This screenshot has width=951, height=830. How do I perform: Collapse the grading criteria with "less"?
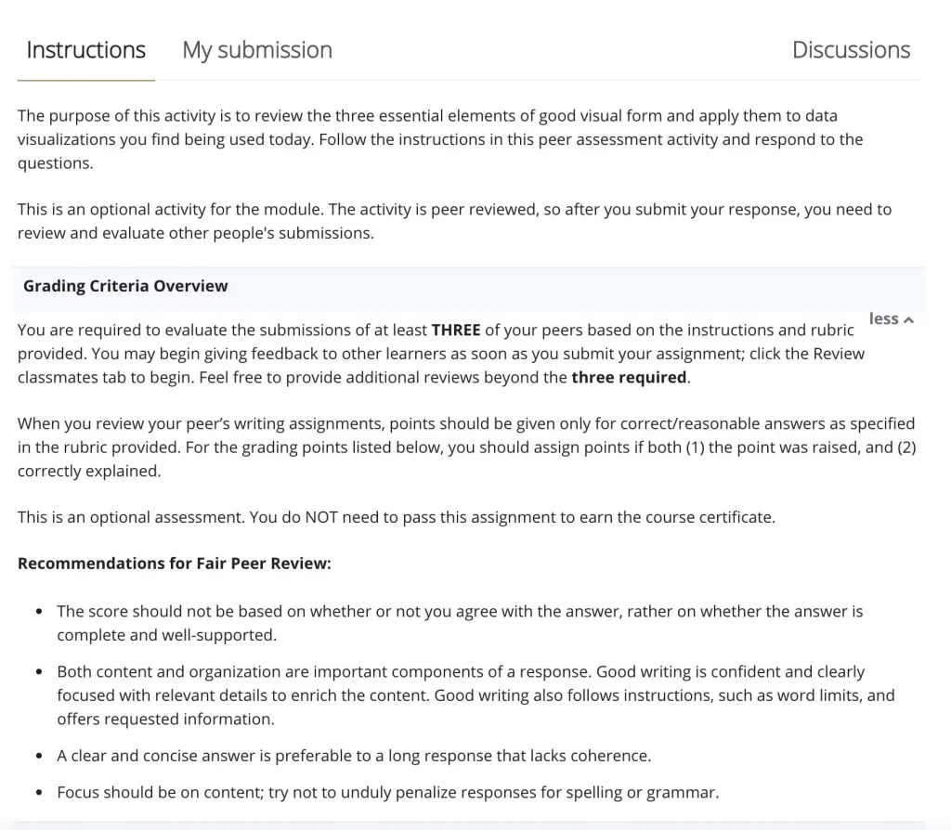coord(884,318)
